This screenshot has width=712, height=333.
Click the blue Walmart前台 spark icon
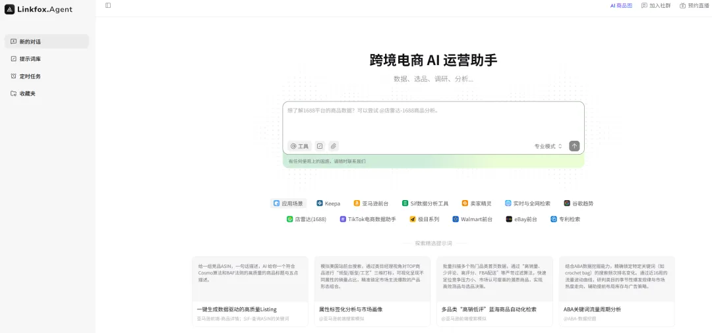[456, 219]
